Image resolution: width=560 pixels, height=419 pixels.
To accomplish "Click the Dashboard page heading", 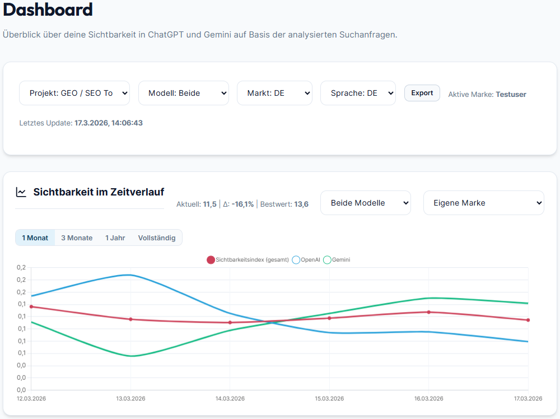I will pyautogui.click(x=48, y=10).
